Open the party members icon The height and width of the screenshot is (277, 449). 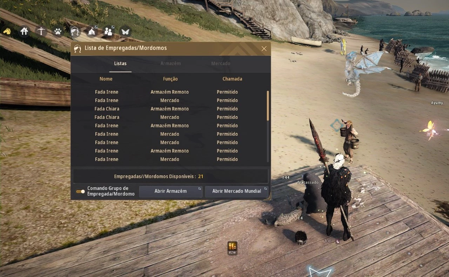(108, 31)
